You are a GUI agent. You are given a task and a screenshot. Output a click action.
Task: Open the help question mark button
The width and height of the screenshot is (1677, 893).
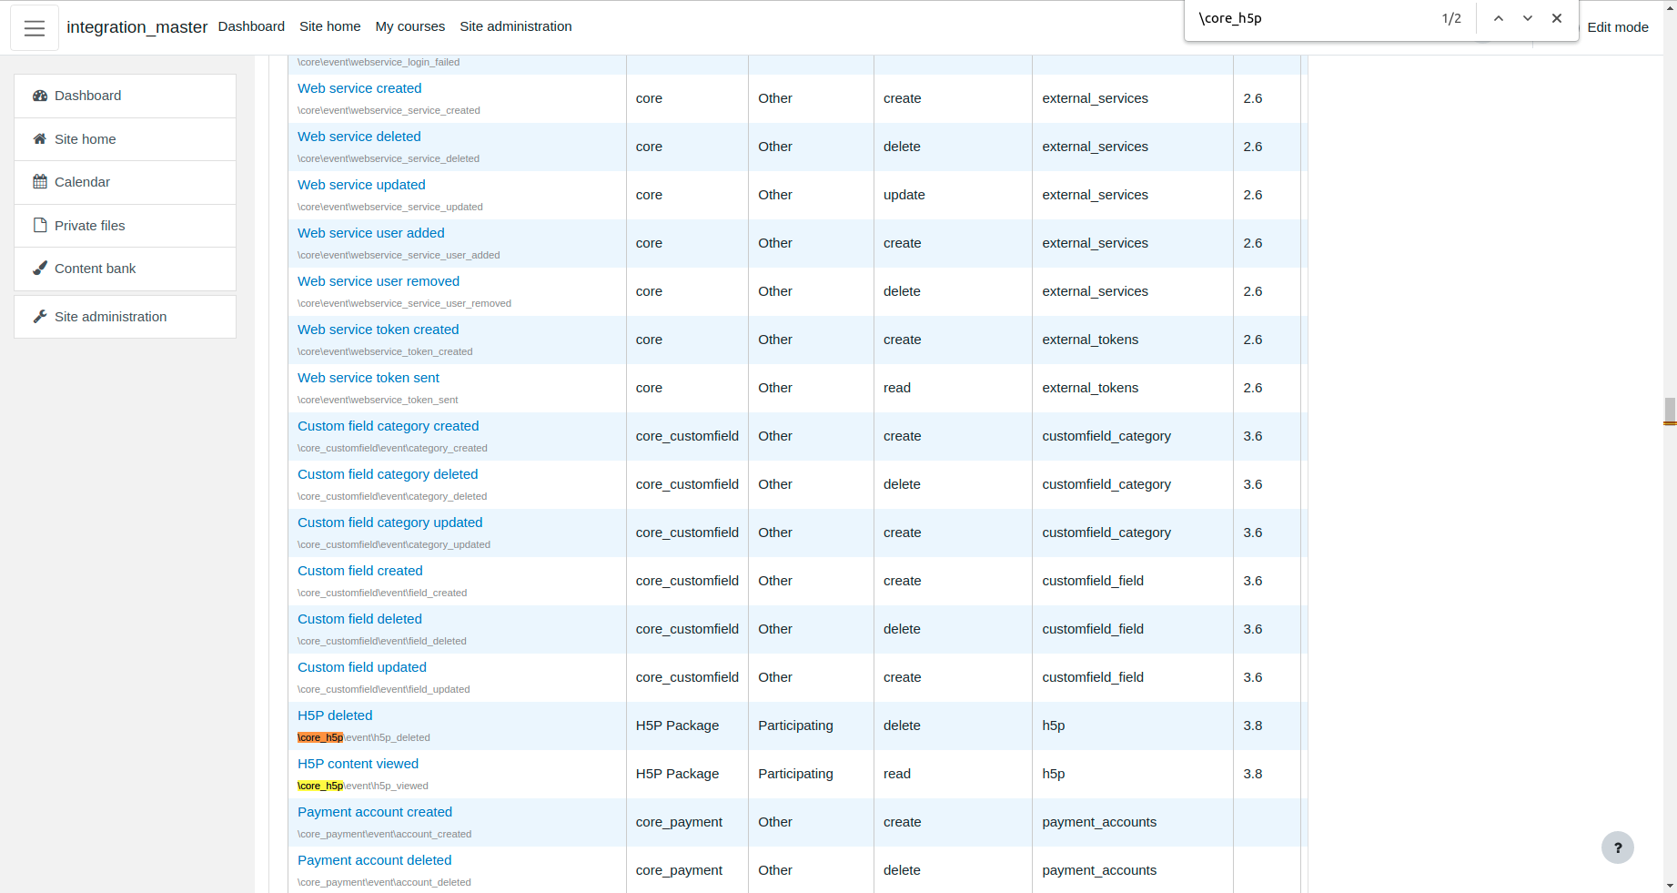(1618, 847)
